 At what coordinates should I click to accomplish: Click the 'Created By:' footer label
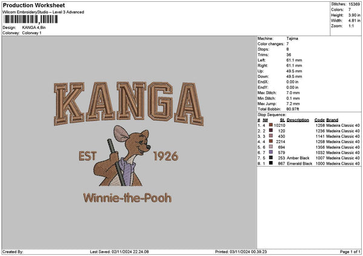13,252
